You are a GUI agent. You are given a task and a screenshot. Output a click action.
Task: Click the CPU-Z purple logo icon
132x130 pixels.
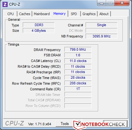[5, 4]
